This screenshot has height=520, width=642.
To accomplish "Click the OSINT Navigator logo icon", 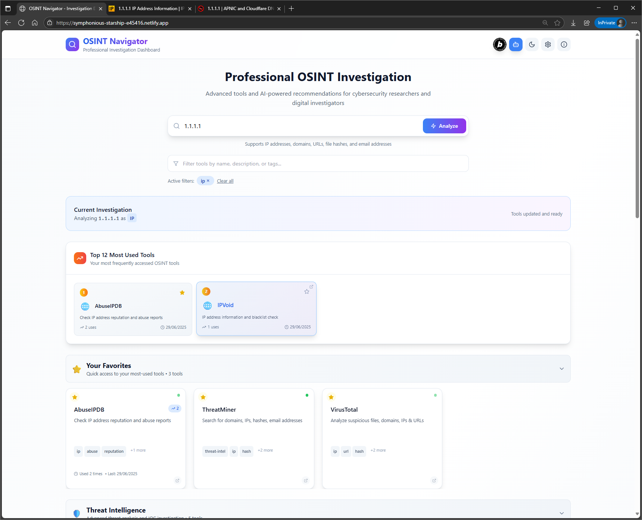I will [72, 44].
